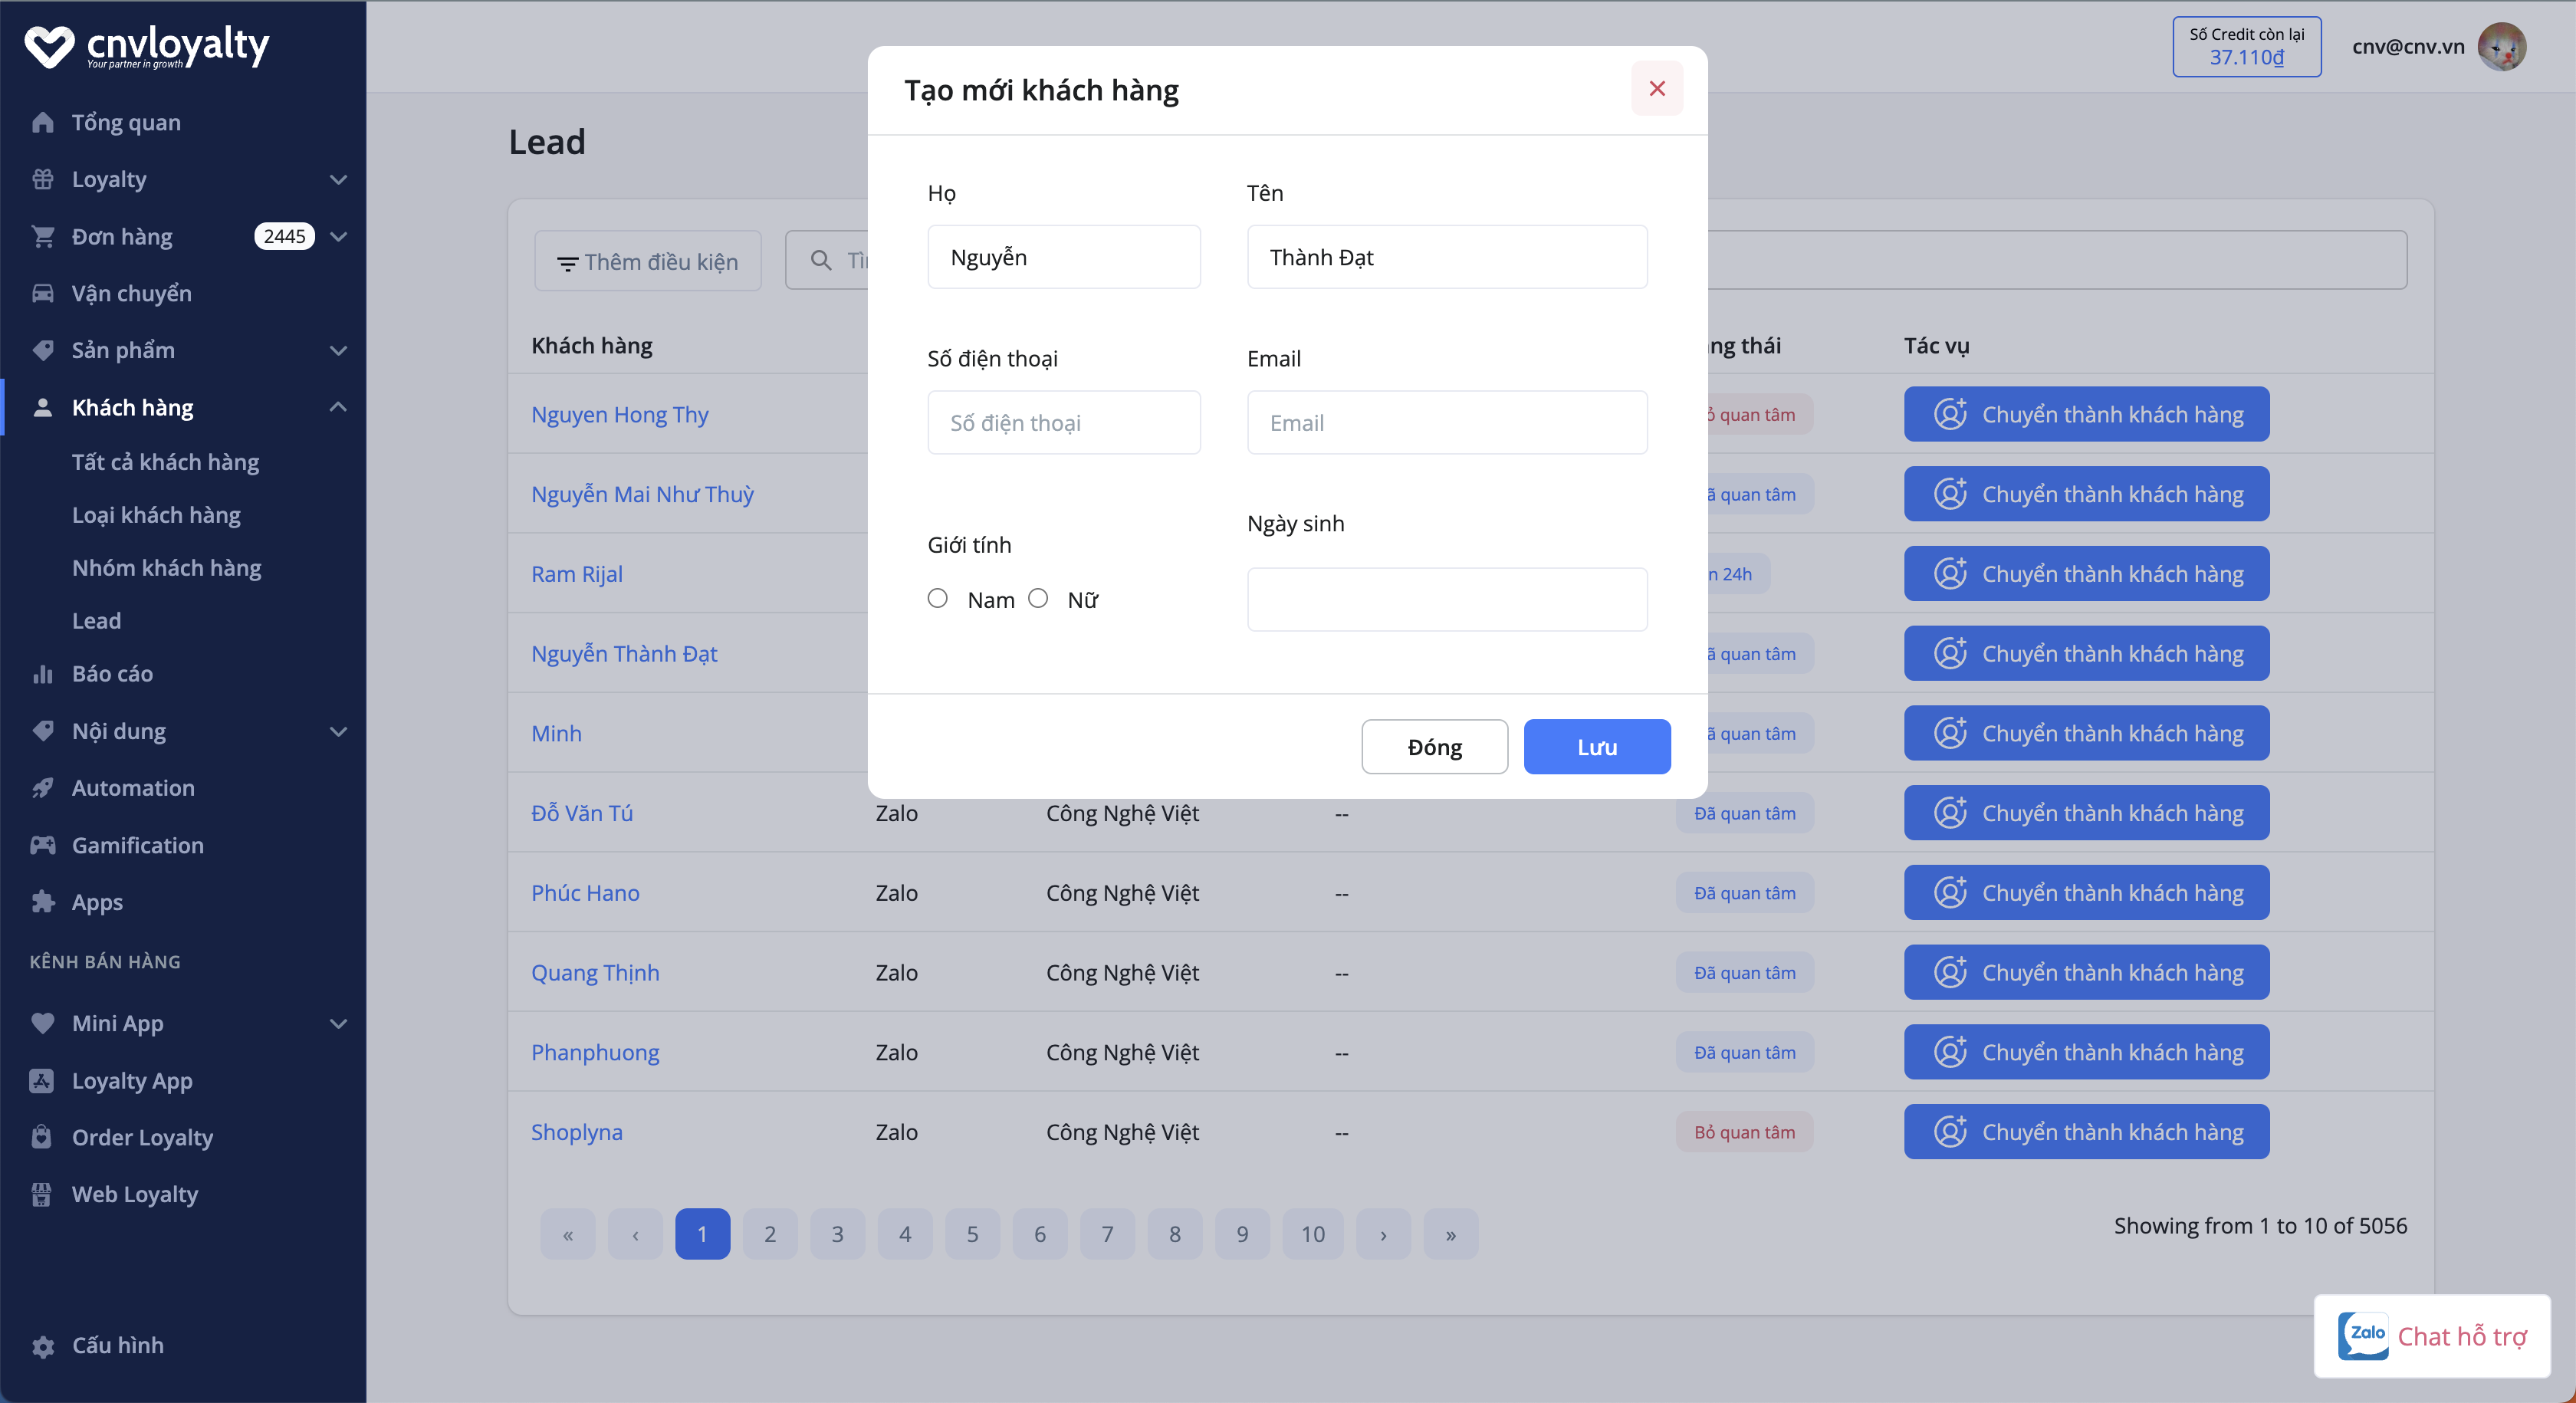Select the Nam gender radio button
This screenshot has height=1403, width=2576.
[x=937, y=598]
